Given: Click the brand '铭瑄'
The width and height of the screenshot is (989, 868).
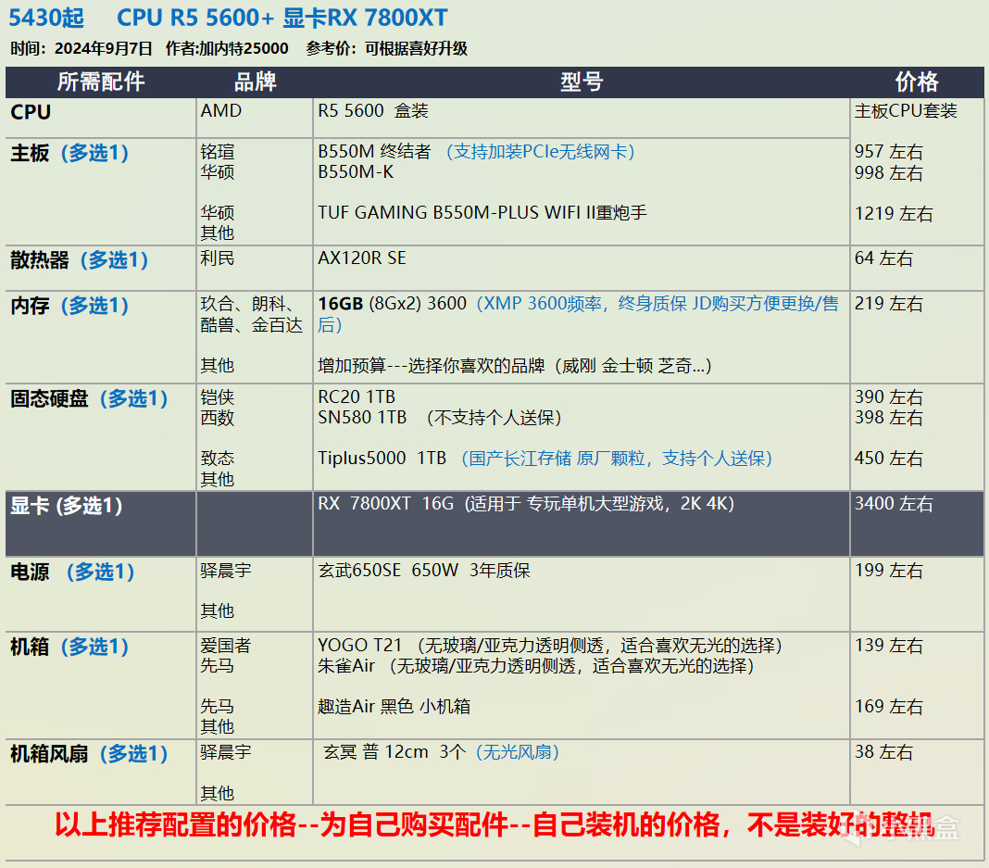Looking at the screenshot, I should [218, 151].
